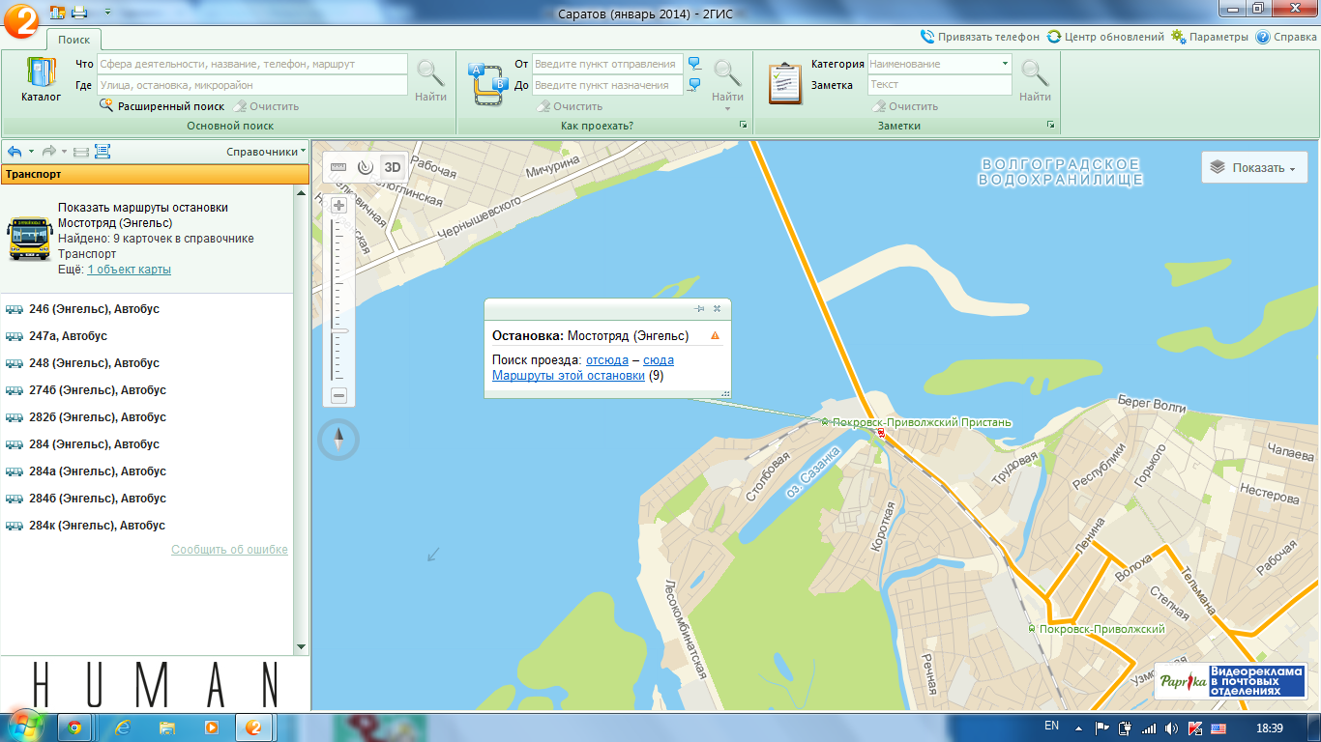Open the '1 объект карты' link
Viewport: 1321px width, 742px height.
(x=129, y=270)
